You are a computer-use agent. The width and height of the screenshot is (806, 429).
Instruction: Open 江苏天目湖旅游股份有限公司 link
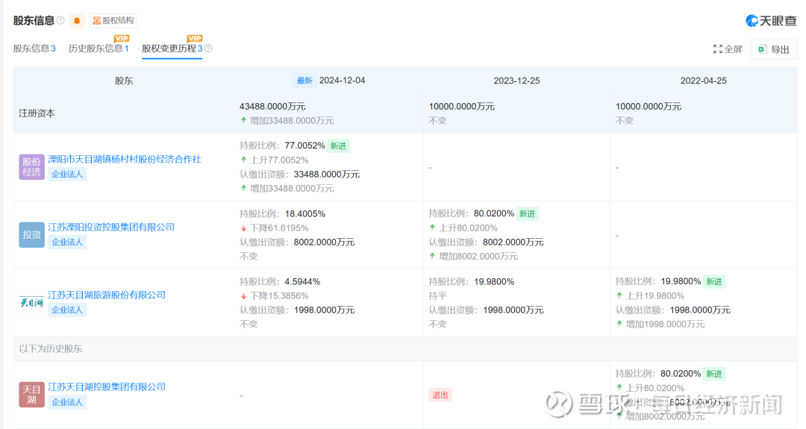tap(107, 295)
